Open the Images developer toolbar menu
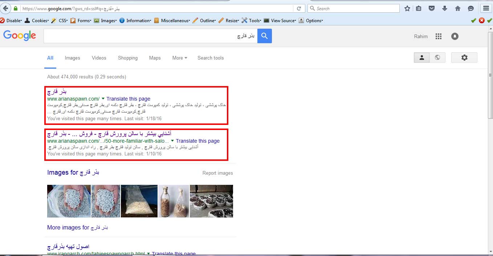Viewport: 493px width, 256px height. (x=105, y=21)
